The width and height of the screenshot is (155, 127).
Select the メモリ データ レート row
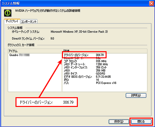pos(86,64)
